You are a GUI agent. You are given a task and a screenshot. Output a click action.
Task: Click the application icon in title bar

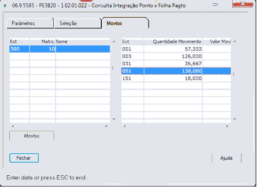(5, 6)
